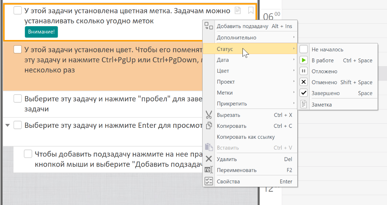Choose Вырезать from the context menu

click(x=250, y=115)
